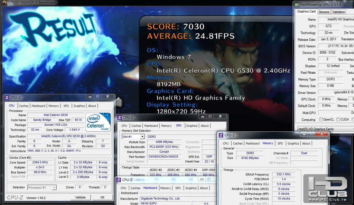This screenshot has height=205, width=354.
Task: Open Caches tab in the Mainboard window
Action: (136, 188)
